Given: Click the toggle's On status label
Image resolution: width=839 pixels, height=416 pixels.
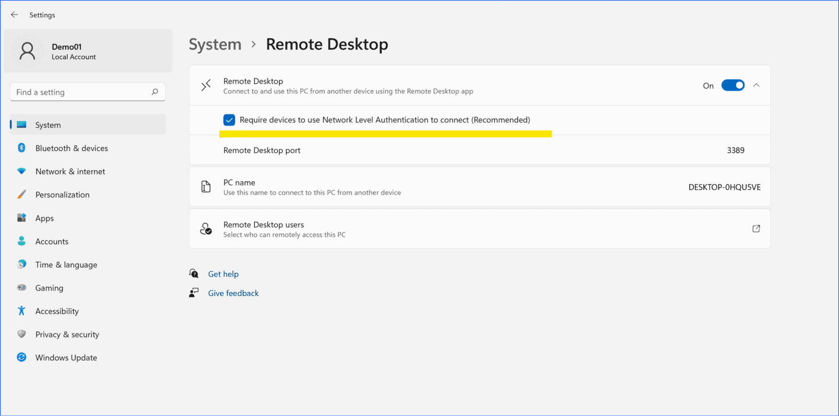Looking at the screenshot, I should coord(708,86).
